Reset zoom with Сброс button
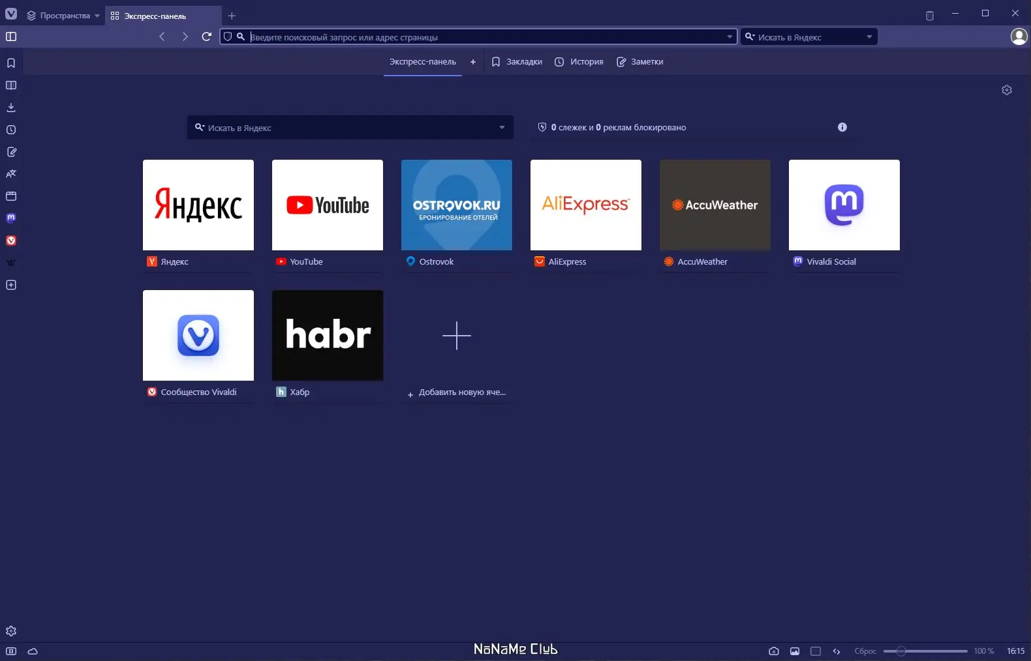The height and width of the screenshot is (661, 1031). click(865, 651)
